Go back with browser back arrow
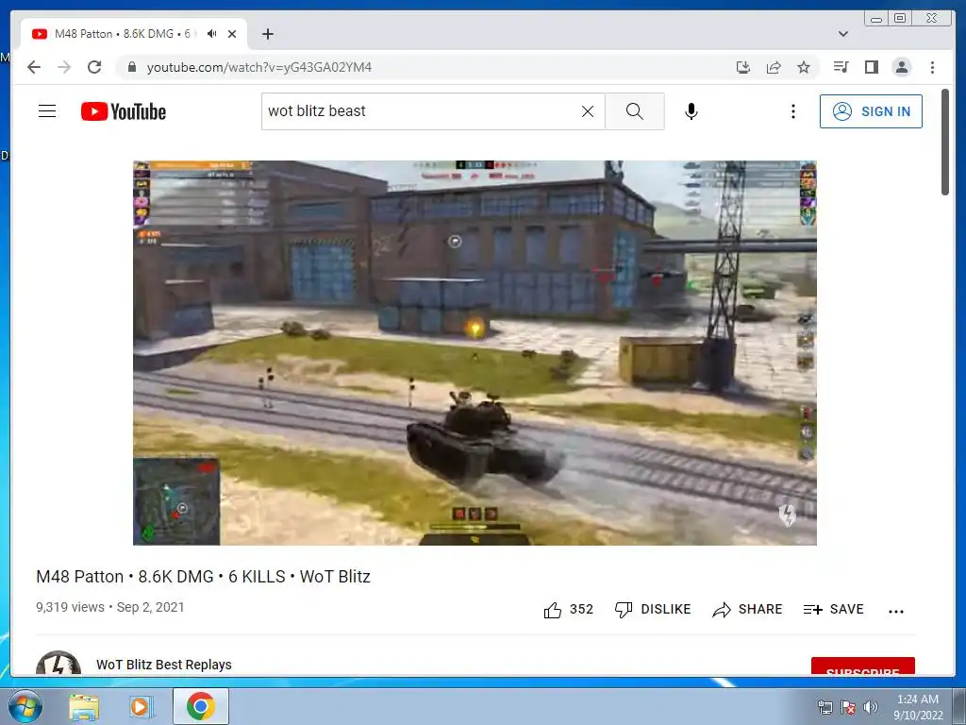The image size is (966, 725). click(x=34, y=67)
